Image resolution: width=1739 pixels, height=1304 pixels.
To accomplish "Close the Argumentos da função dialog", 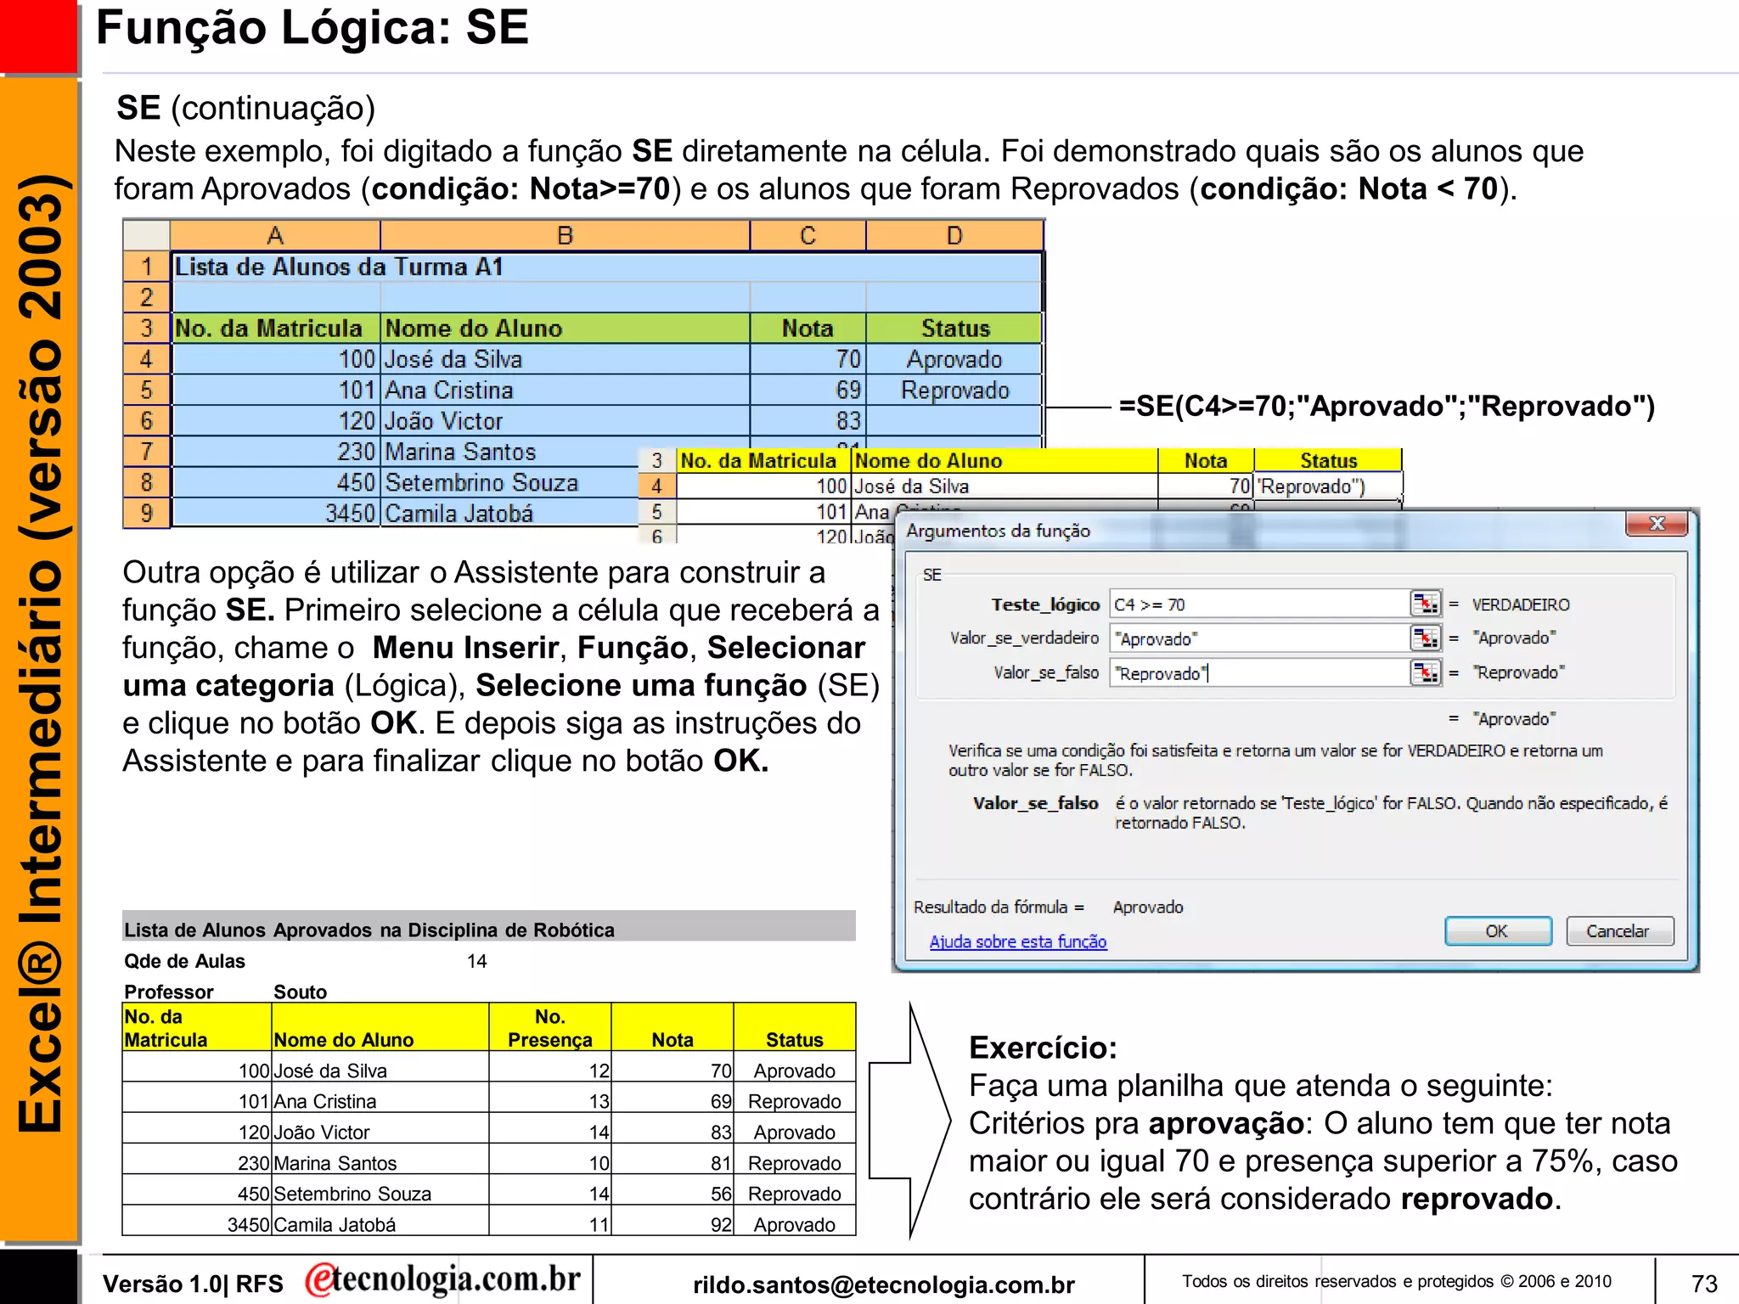I will [1656, 524].
